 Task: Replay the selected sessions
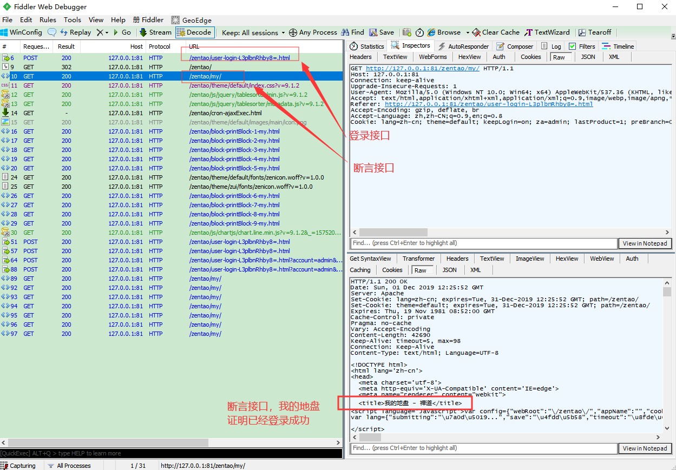75,32
